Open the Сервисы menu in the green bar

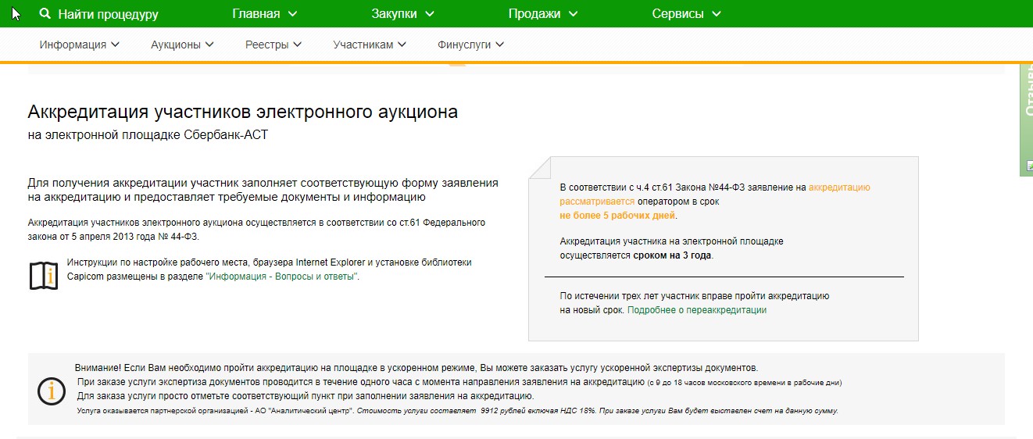(x=686, y=14)
